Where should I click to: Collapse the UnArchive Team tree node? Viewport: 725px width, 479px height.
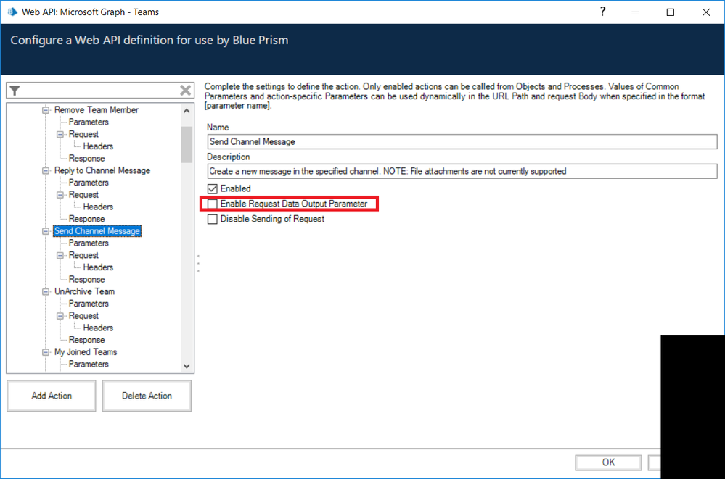[47, 292]
